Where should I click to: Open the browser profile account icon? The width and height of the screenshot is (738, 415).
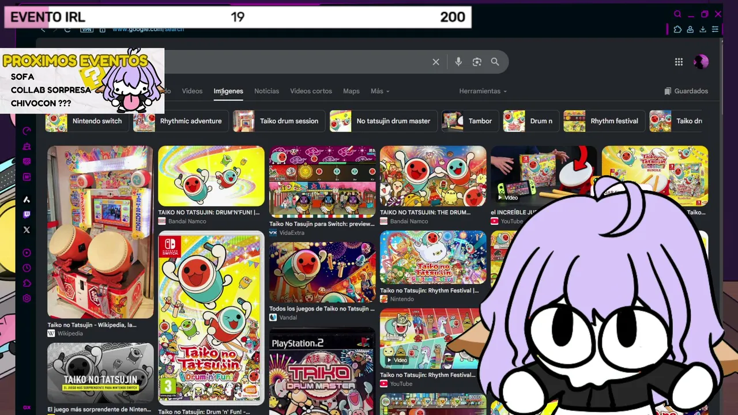point(690,29)
